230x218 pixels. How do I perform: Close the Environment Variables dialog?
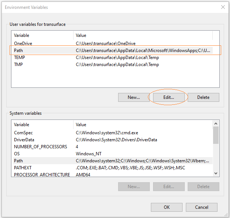pos(223,7)
